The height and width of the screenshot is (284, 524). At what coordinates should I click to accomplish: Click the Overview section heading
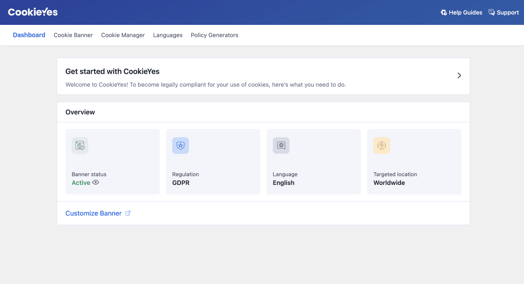(80, 112)
